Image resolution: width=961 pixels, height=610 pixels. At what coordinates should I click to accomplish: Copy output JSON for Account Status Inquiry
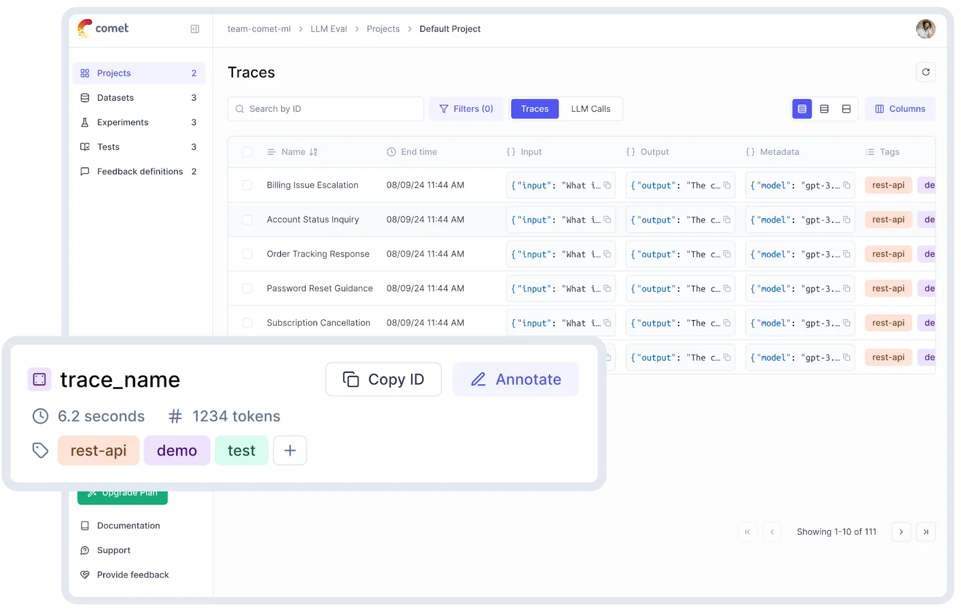click(x=727, y=220)
